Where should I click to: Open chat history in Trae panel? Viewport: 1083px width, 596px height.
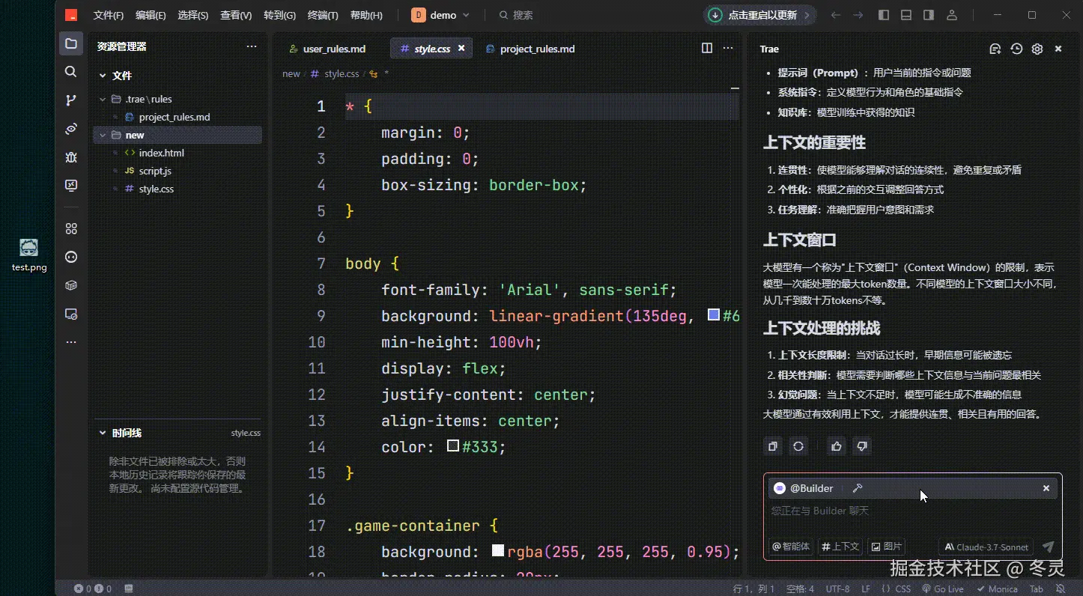1016,49
